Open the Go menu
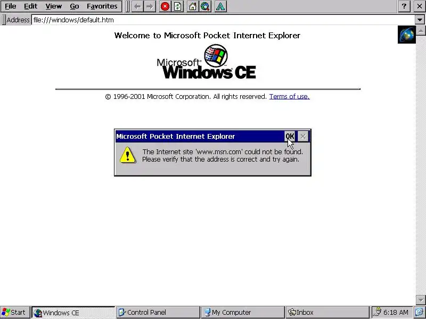The height and width of the screenshot is (319, 426). [x=74, y=6]
